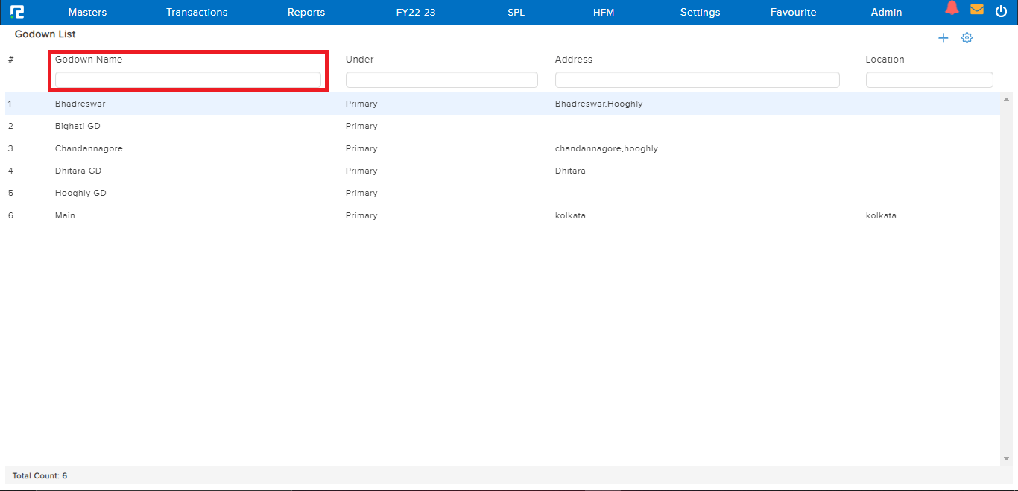Open the Masters menu
The height and width of the screenshot is (491, 1018).
[87, 12]
